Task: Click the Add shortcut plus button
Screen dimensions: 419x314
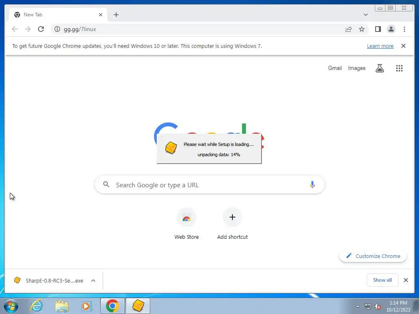Action: (232, 217)
